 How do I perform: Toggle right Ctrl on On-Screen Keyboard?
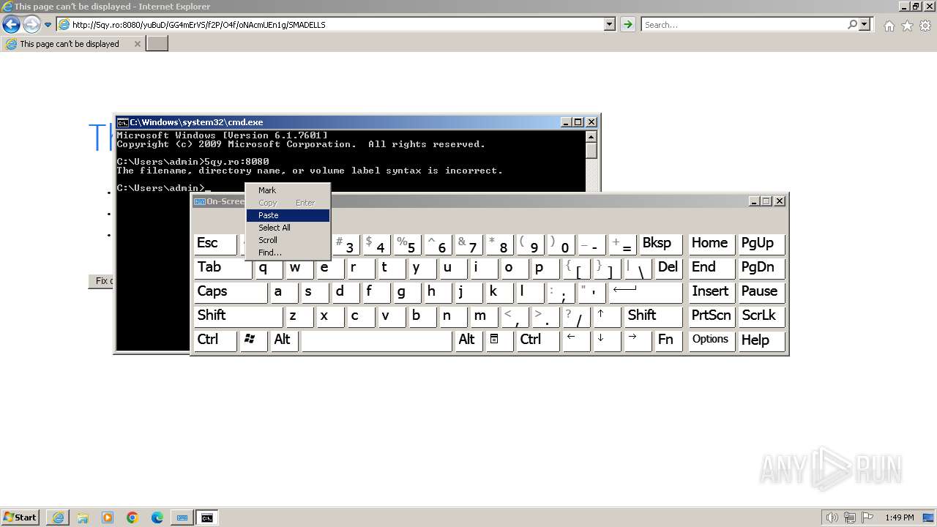click(x=538, y=340)
